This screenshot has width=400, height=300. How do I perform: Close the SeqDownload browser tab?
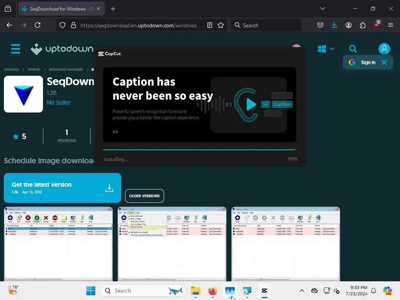click(x=98, y=9)
